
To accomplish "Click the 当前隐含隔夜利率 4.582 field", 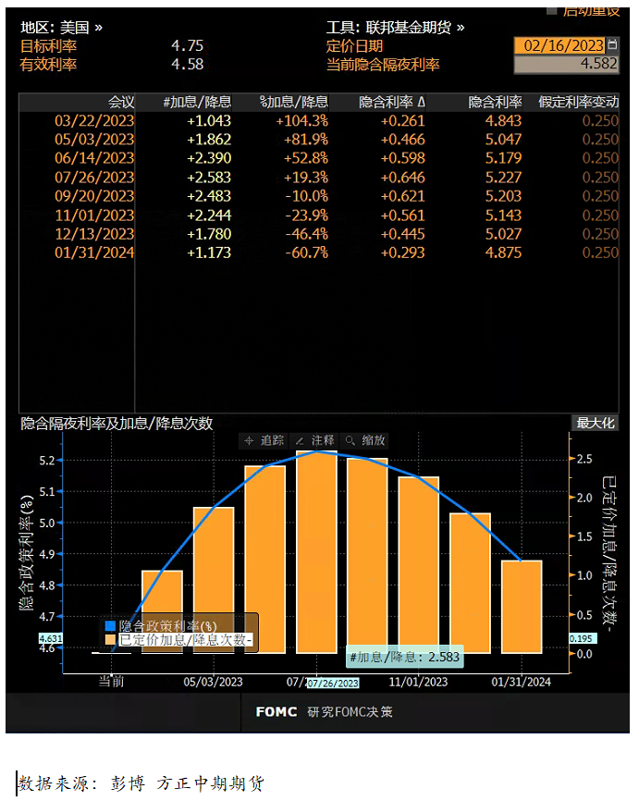I will click(x=566, y=64).
